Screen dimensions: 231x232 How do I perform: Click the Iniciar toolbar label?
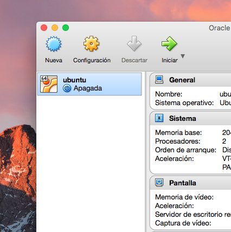pyautogui.click(x=170, y=60)
